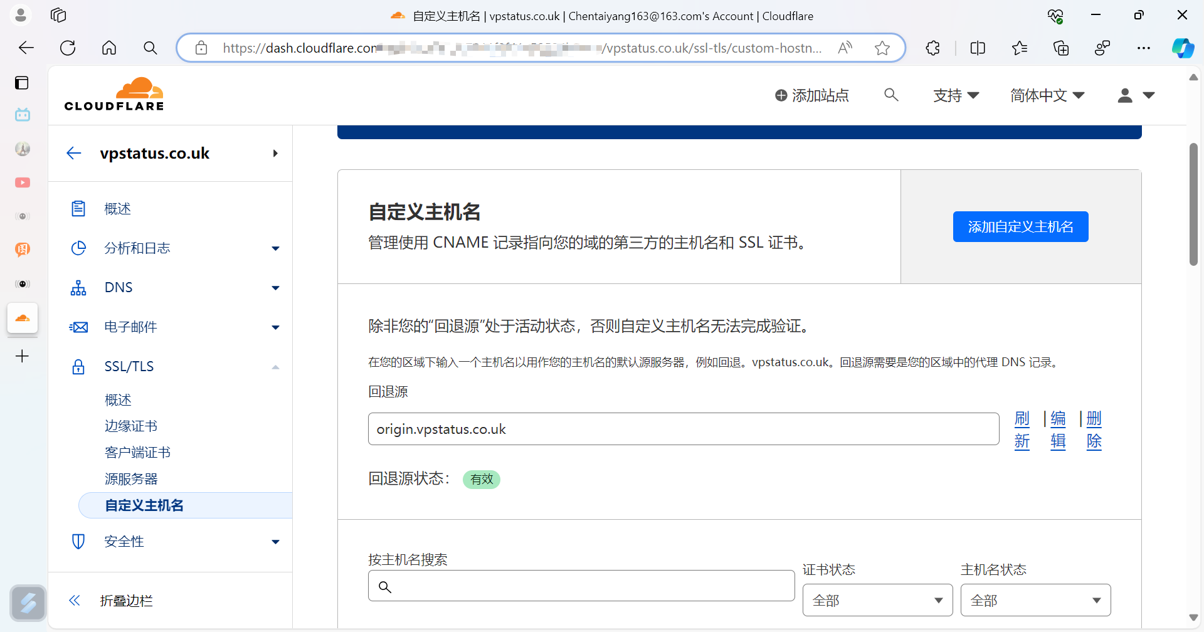View site information lock icon
The image size is (1204, 632).
[x=201, y=48]
